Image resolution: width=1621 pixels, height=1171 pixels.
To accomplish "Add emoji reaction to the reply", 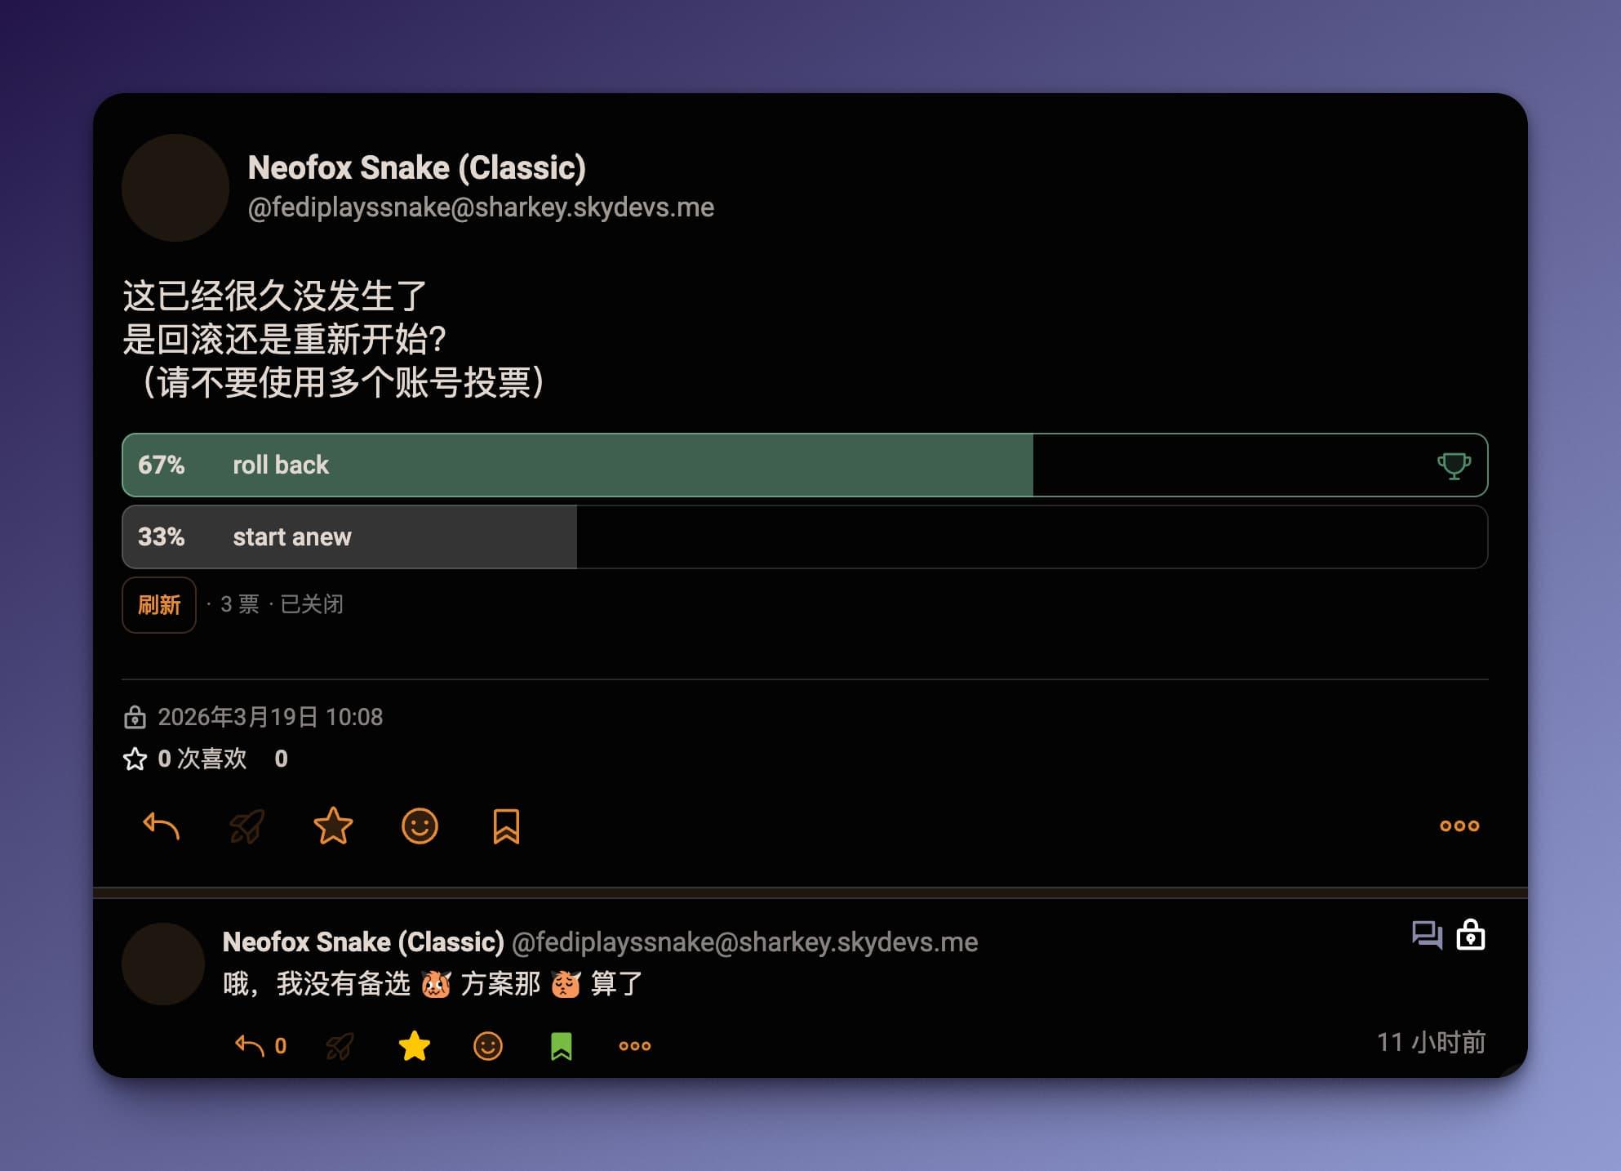I will (488, 1045).
